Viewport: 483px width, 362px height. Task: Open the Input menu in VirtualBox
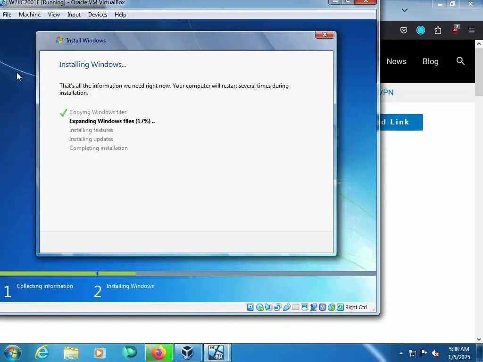coord(74,15)
